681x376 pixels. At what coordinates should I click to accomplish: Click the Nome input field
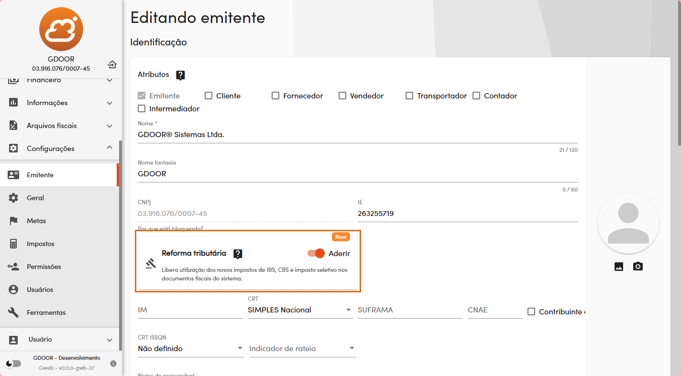(x=358, y=135)
